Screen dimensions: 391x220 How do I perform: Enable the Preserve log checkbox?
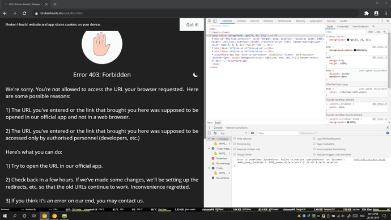pos(235,144)
